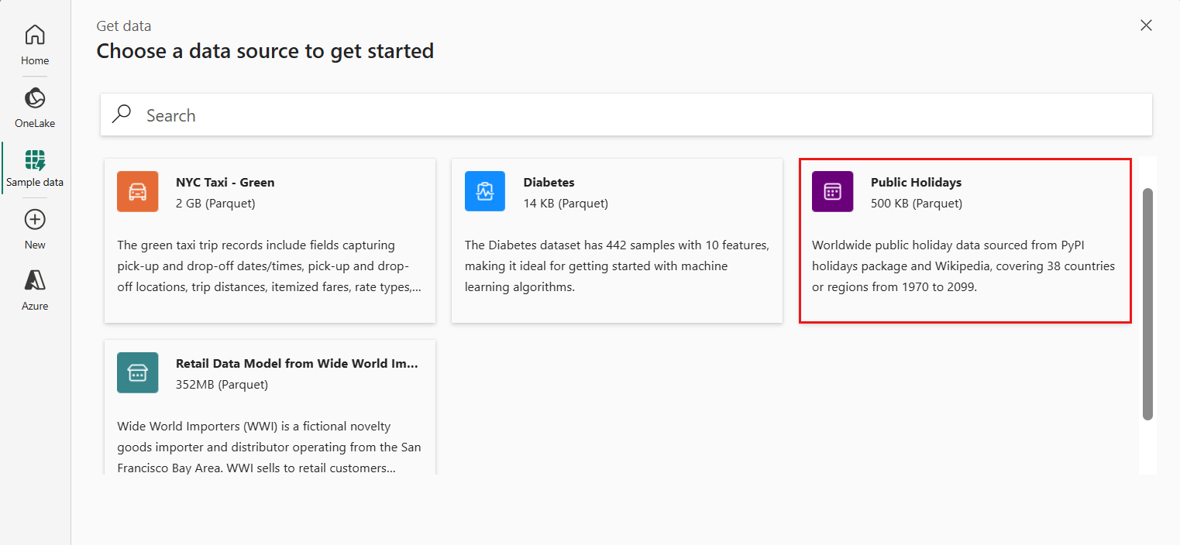The height and width of the screenshot is (545, 1180).
Task: Click the teal Retail Data Model icon
Action: coord(138,372)
